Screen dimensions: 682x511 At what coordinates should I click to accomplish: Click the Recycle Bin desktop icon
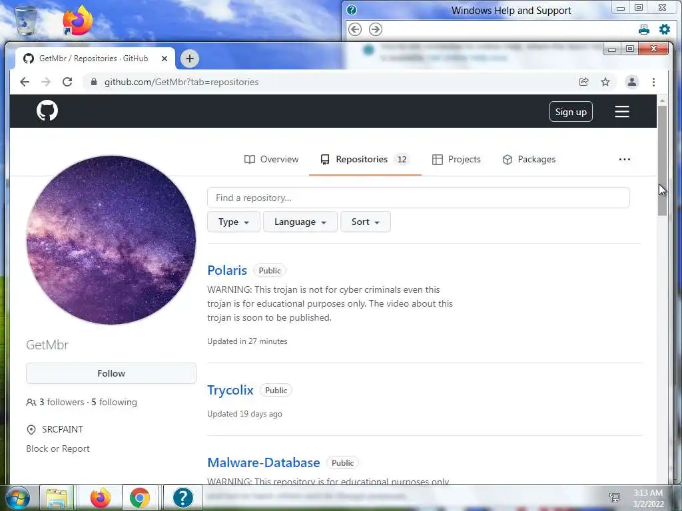tap(25, 21)
